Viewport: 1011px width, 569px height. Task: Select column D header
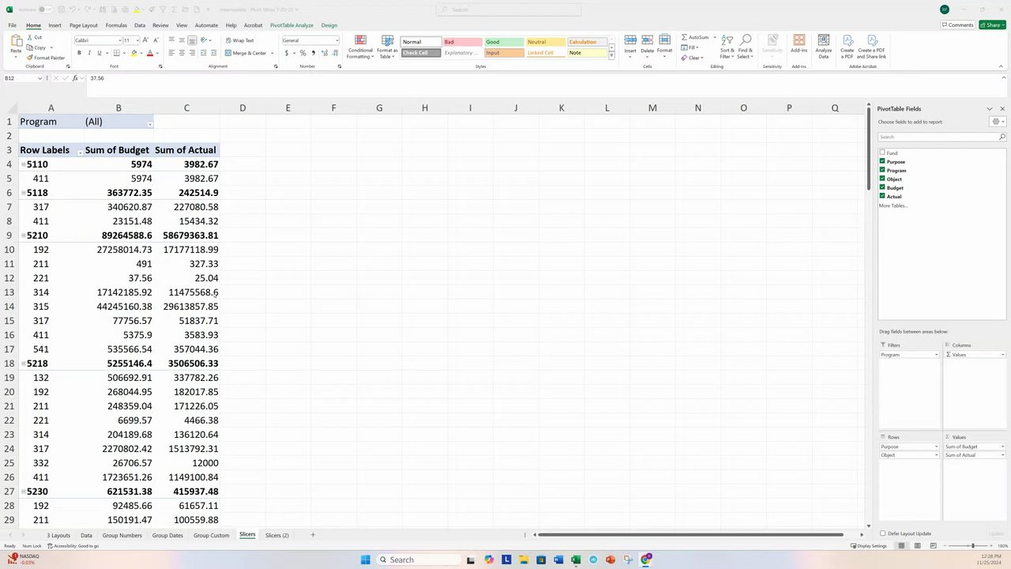pos(242,107)
